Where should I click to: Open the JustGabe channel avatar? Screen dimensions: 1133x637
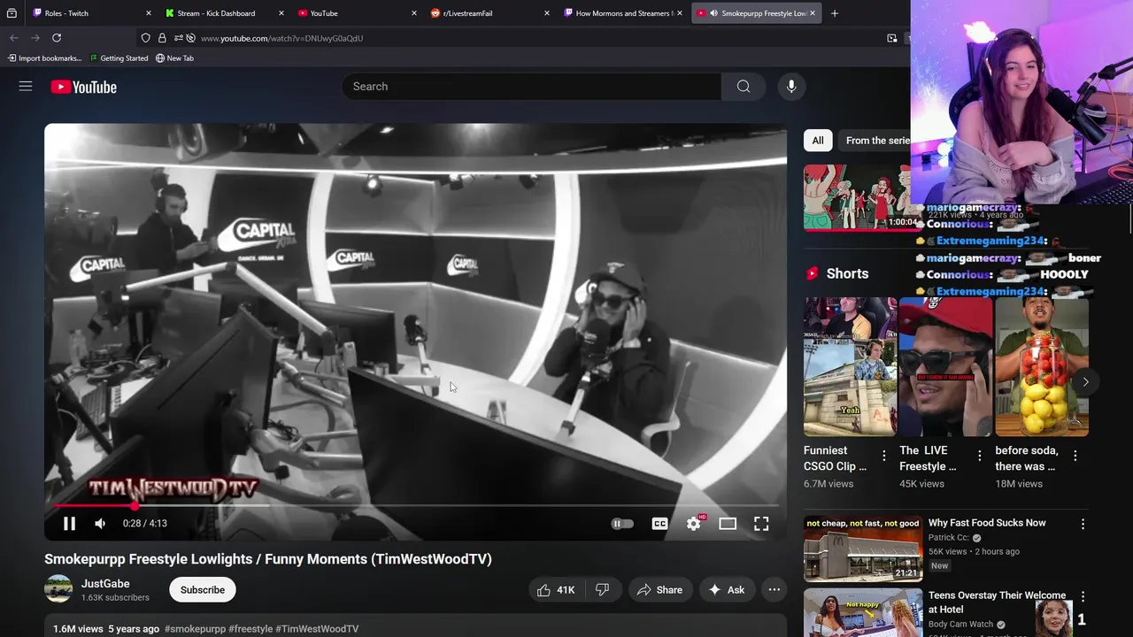coord(58,589)
